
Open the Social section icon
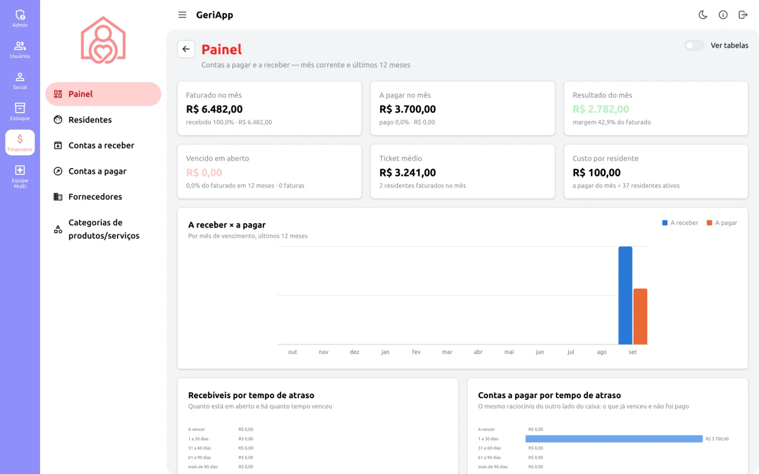(x=20, y=80)
